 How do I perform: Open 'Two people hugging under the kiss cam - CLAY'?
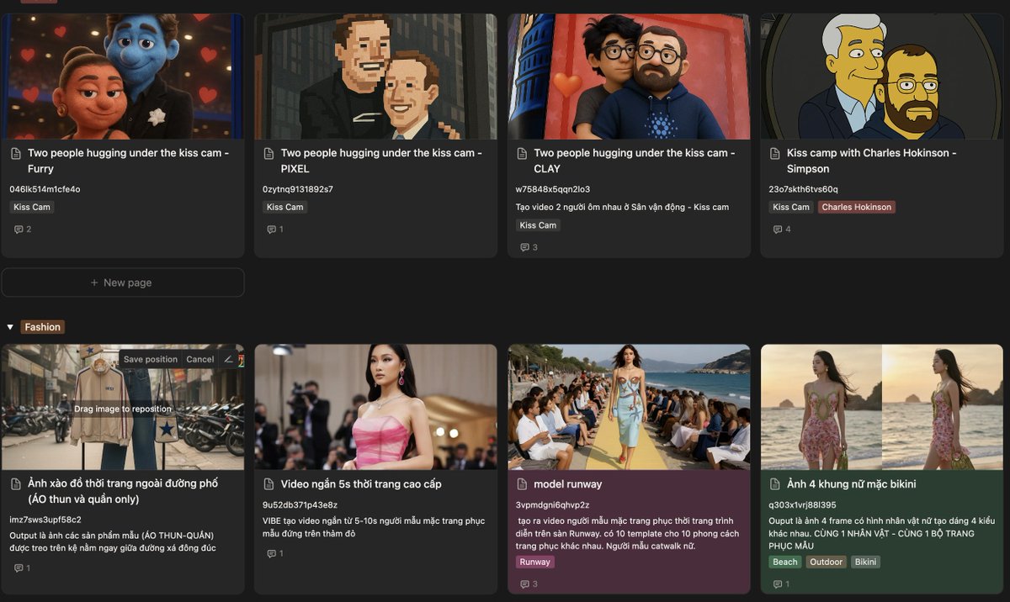point(635,161)
